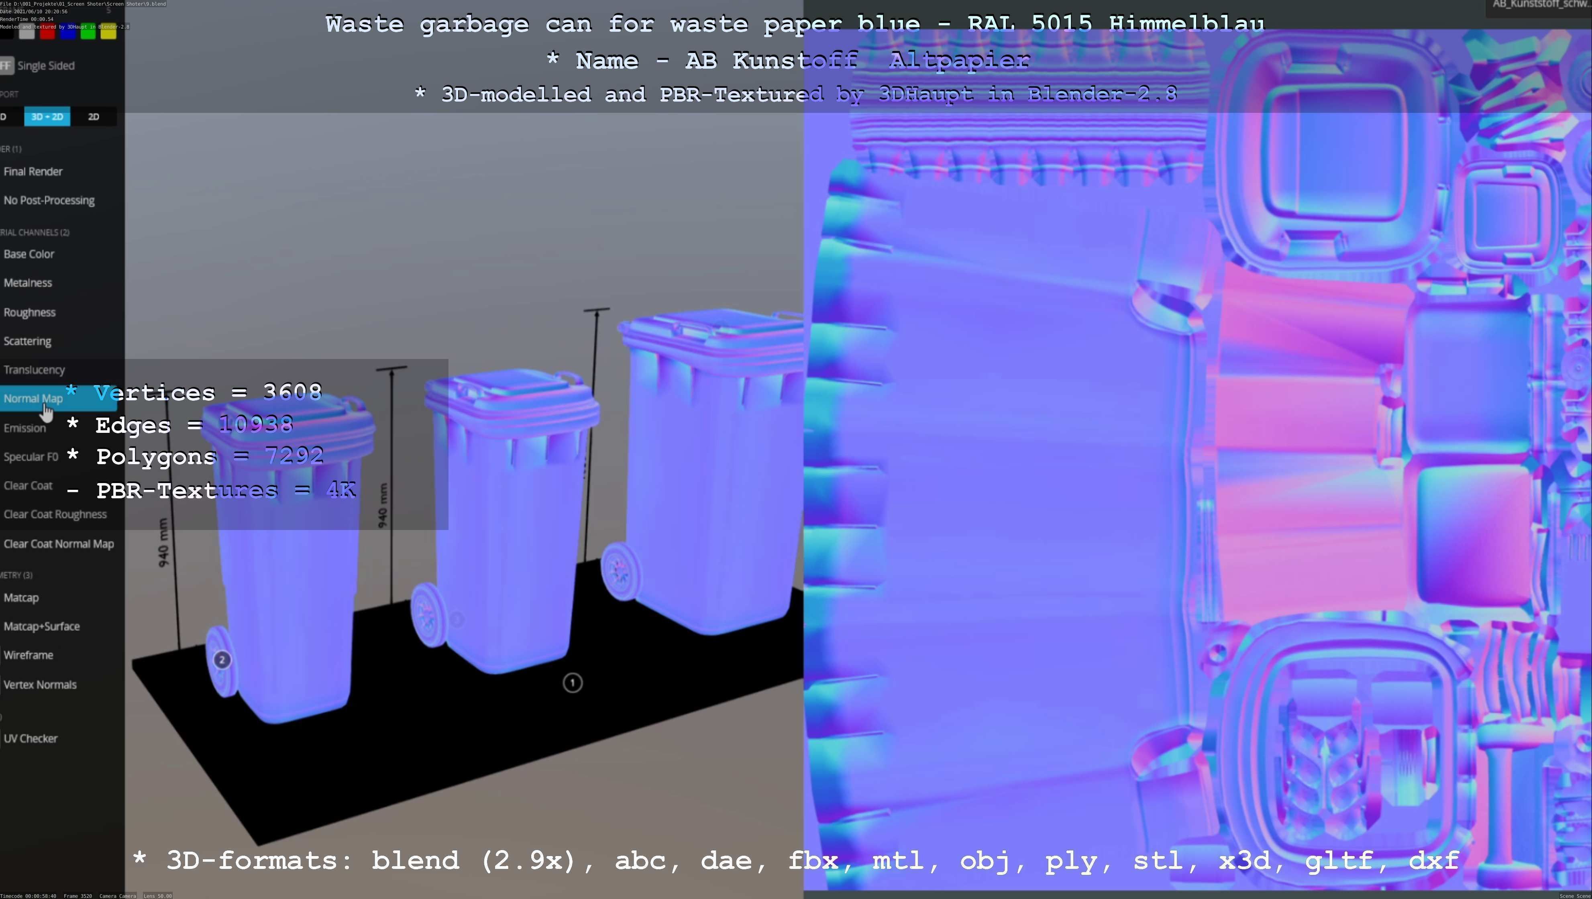Switch geometry view to Matcap+Surface

click(x=41, y=626)
